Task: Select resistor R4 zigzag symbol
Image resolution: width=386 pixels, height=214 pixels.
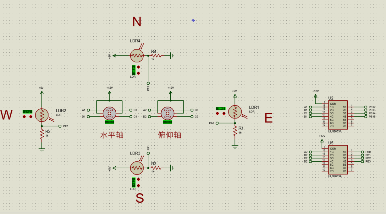Action: coord(156,56)
